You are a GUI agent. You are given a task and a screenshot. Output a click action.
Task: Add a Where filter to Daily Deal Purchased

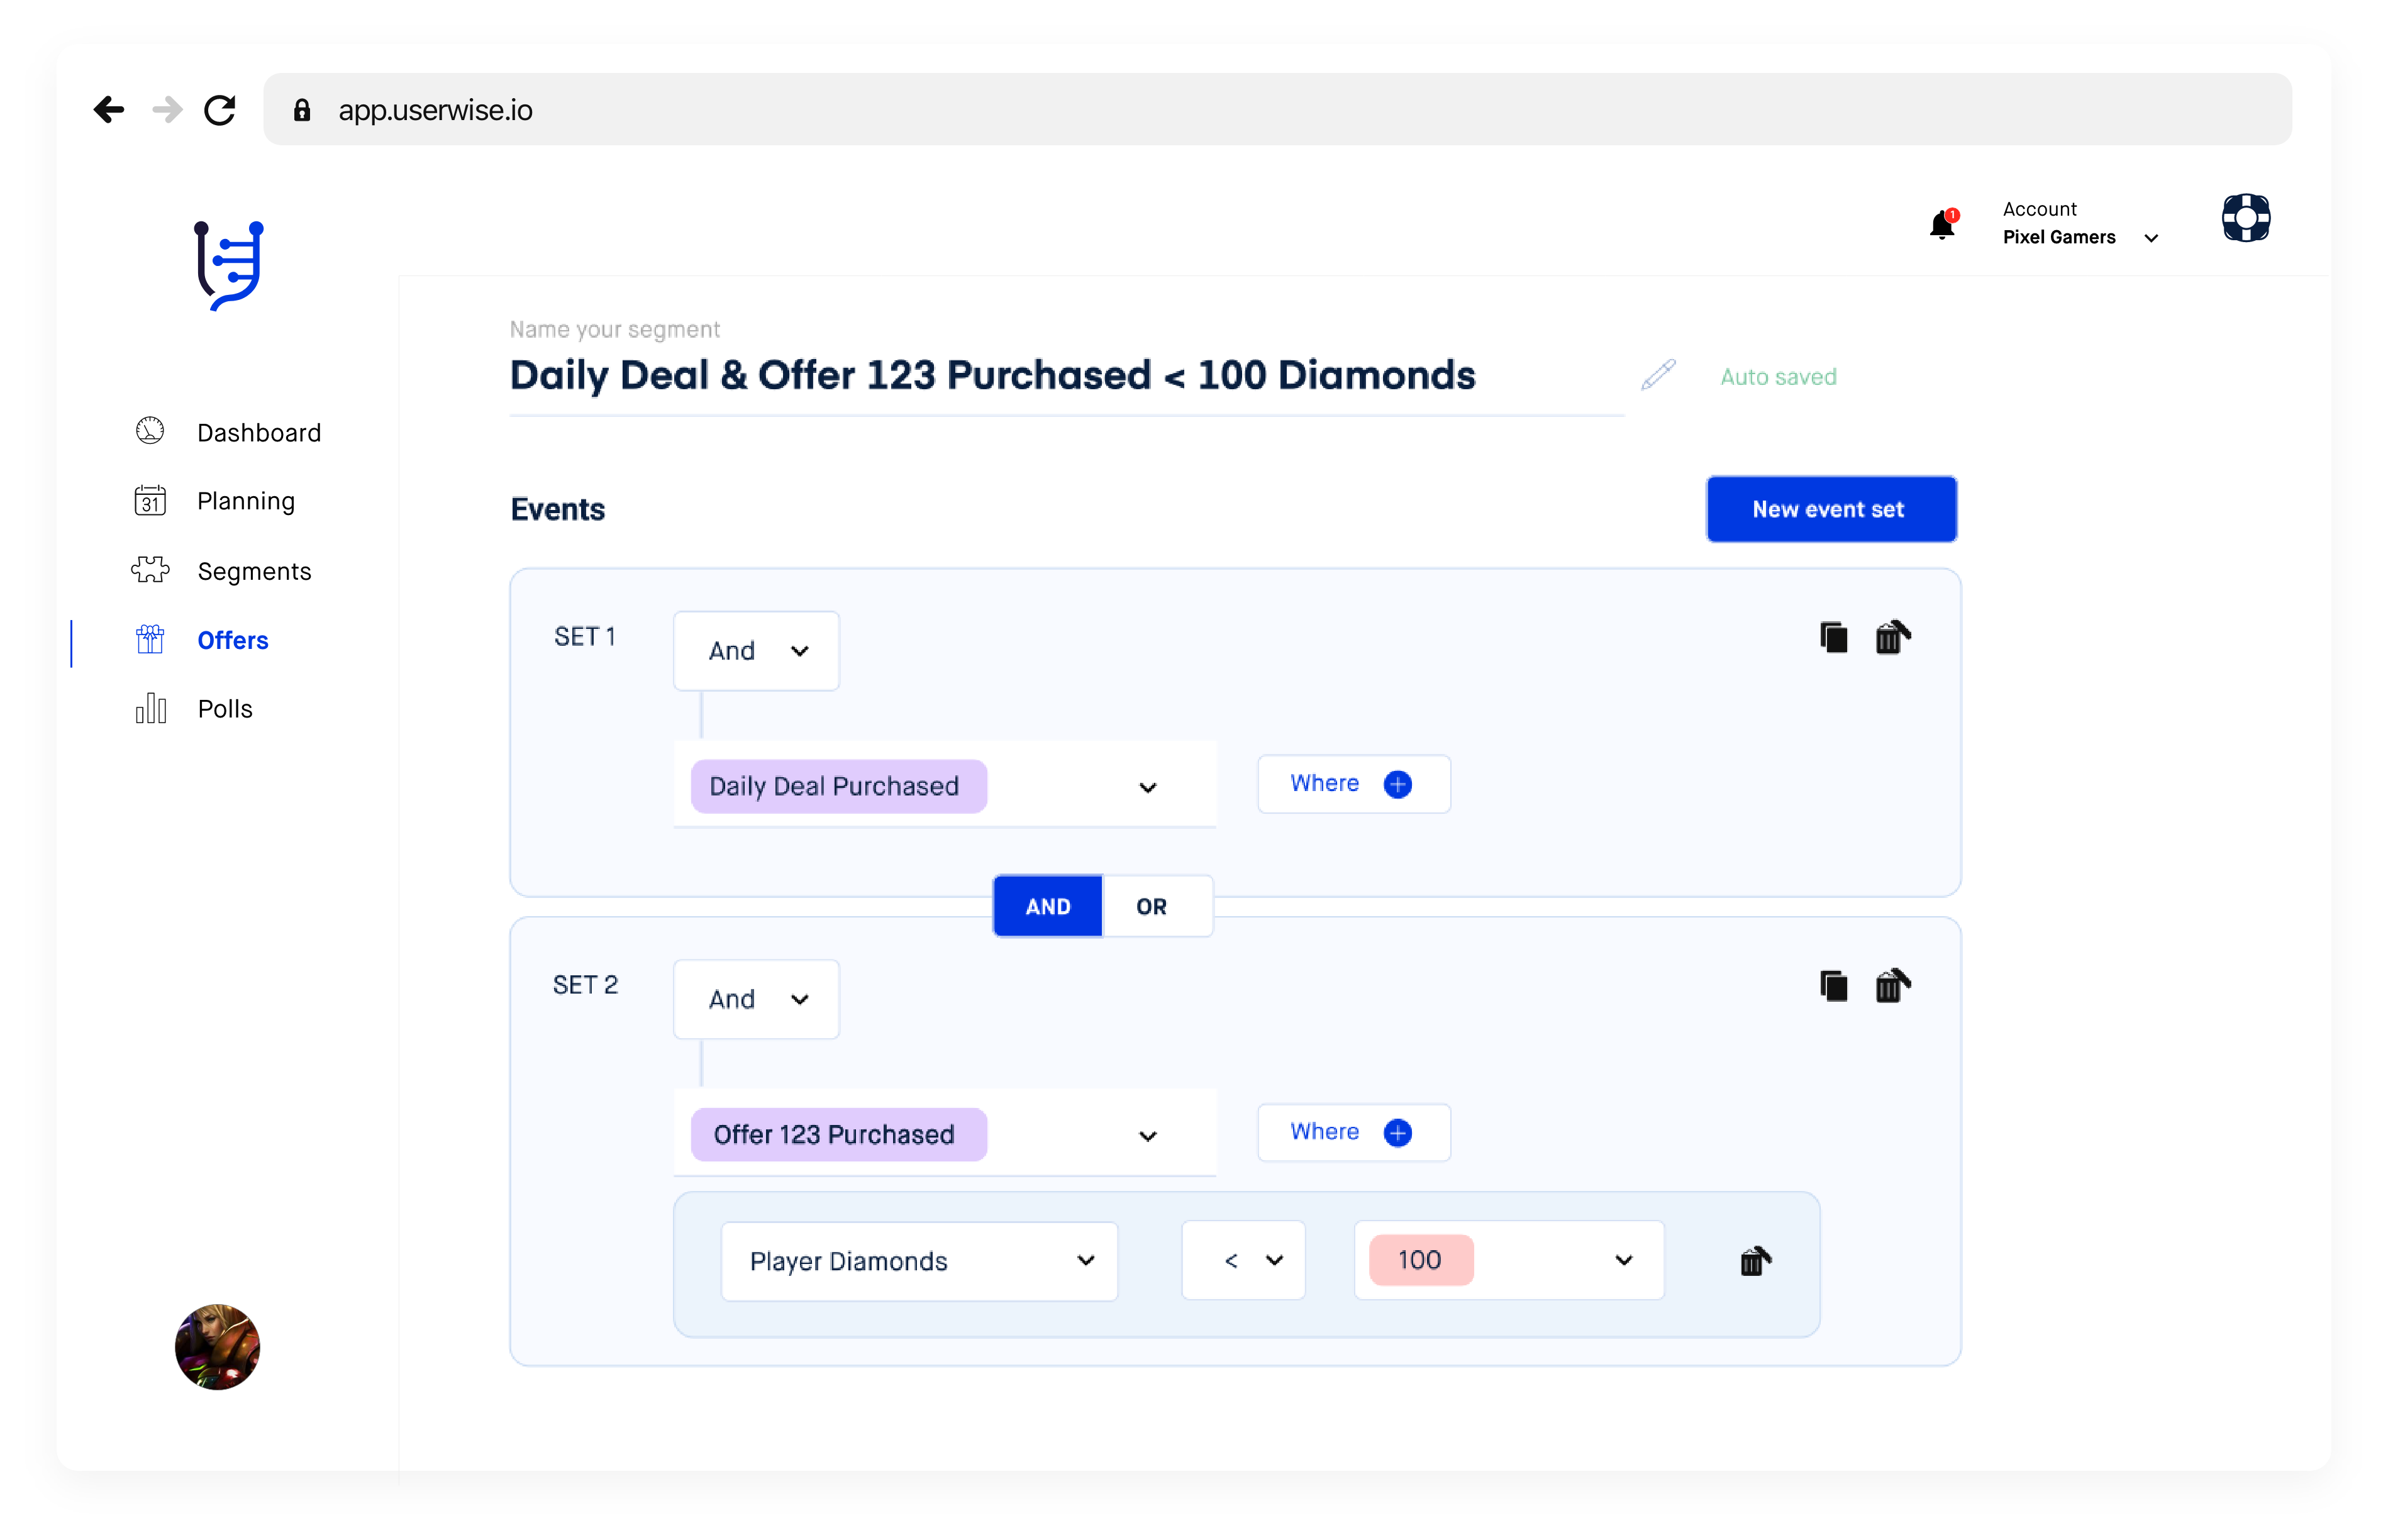click(x=1353, y=784)
